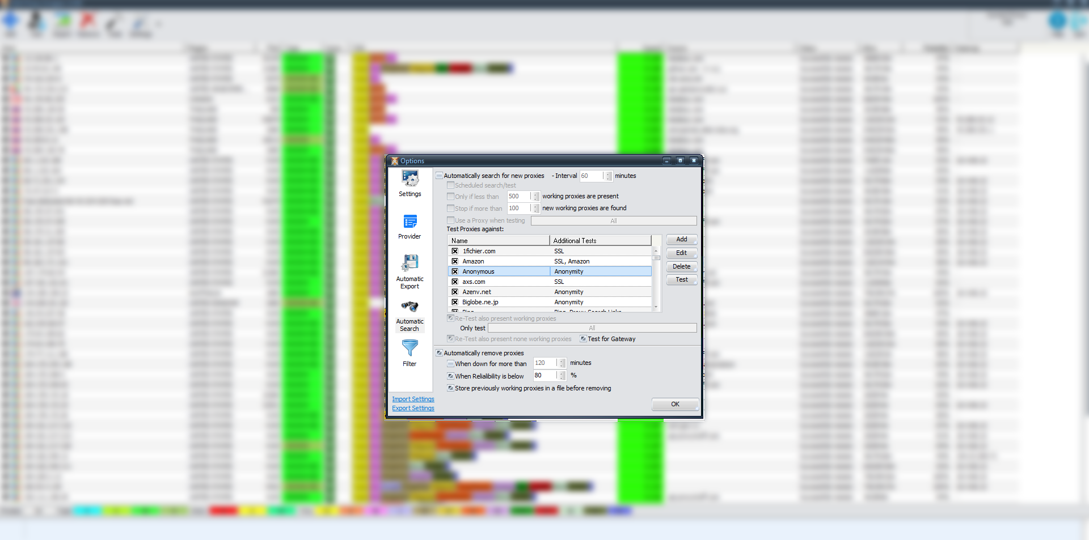Uncheck the Amazon test entry checkbox

point(455,261)
